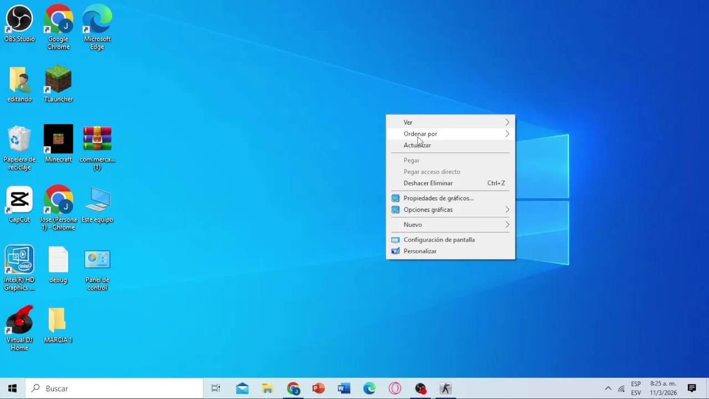
Task: Open the ESP language indicator
Action: (636, 388)
